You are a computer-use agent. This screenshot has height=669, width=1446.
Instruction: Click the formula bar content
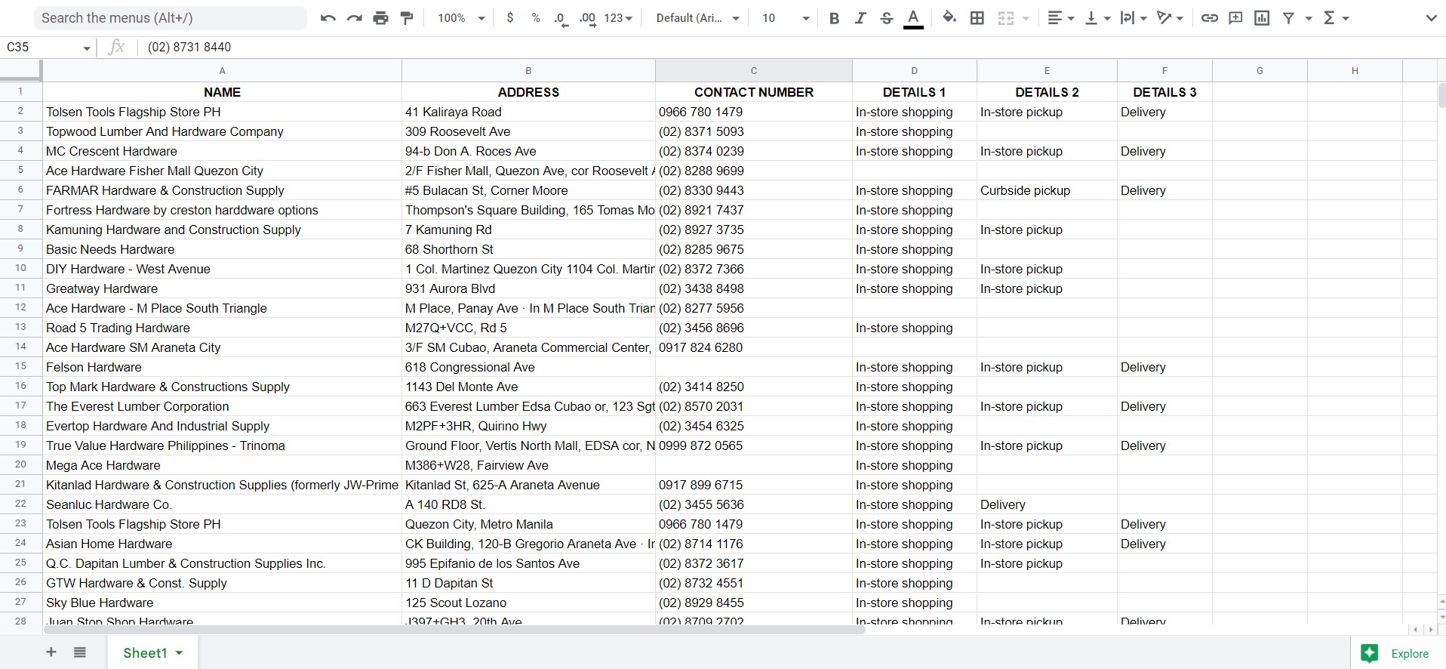pos(189,47)
